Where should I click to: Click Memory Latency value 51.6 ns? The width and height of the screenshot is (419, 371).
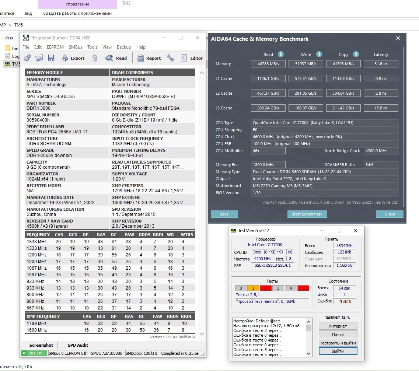[x=381, y=64]
